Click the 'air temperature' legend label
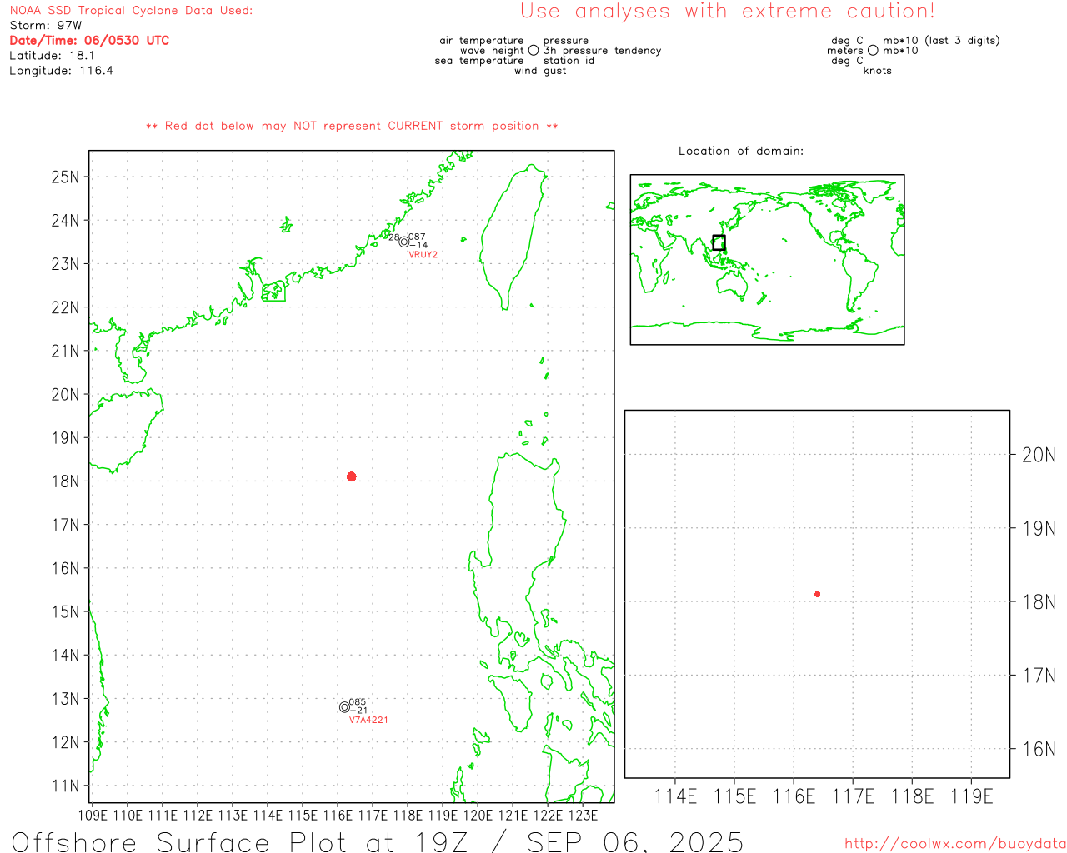1067x853 pixels. click(482, 41)
